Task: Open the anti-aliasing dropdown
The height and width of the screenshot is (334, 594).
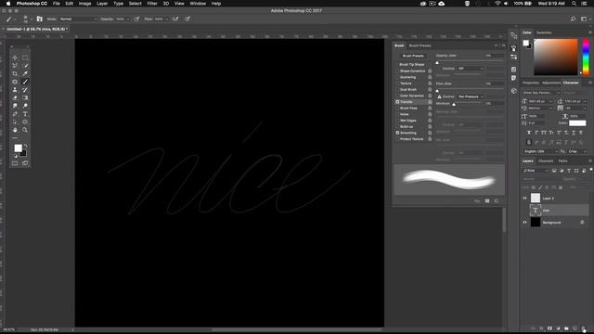Action: pos(577,151)
